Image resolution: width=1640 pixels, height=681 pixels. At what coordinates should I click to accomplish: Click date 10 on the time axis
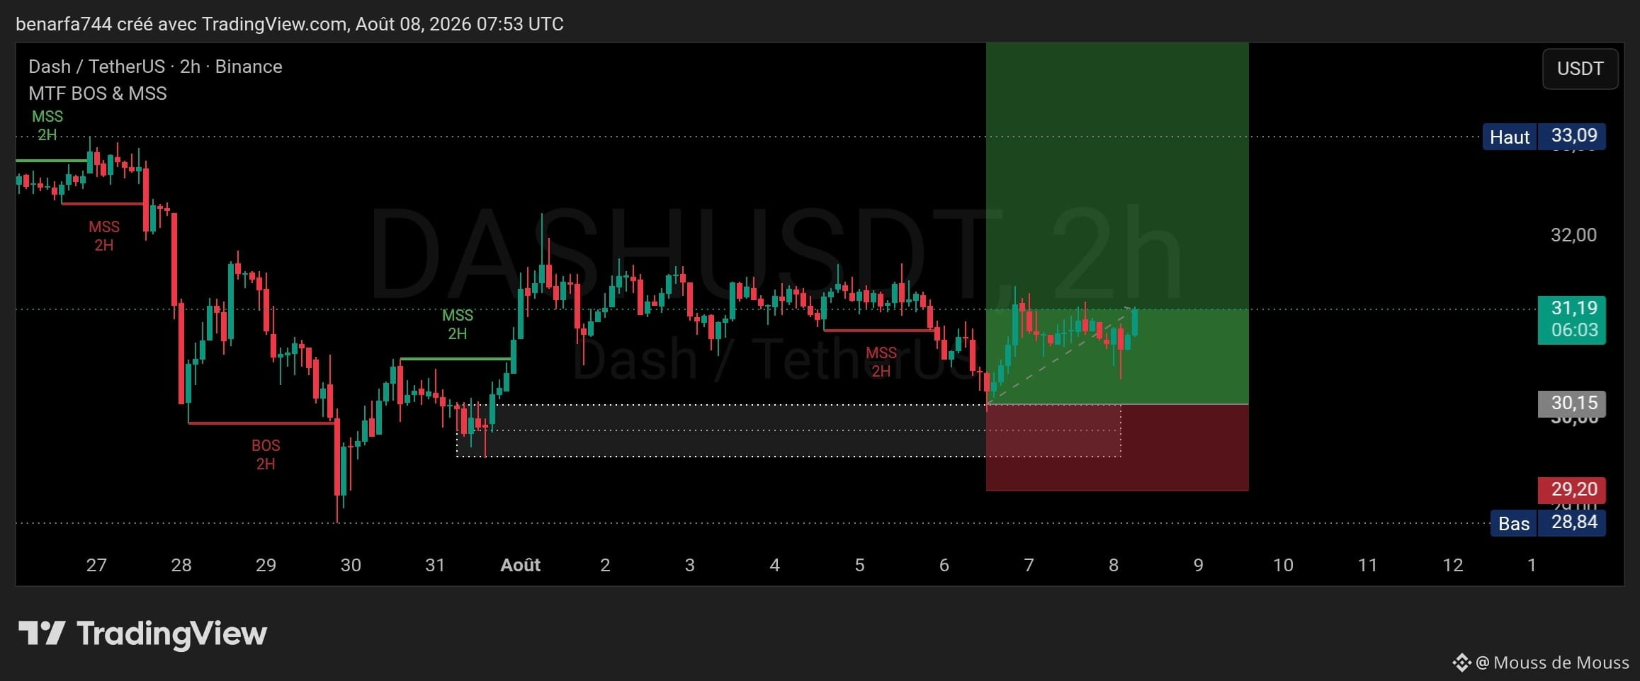click(x=1283, y=565)
